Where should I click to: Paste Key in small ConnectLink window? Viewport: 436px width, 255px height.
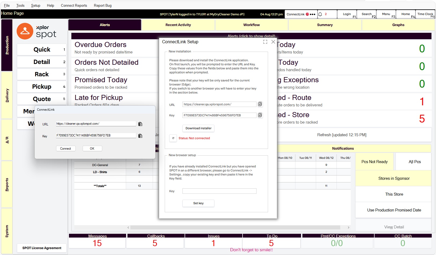pos(140,136)
